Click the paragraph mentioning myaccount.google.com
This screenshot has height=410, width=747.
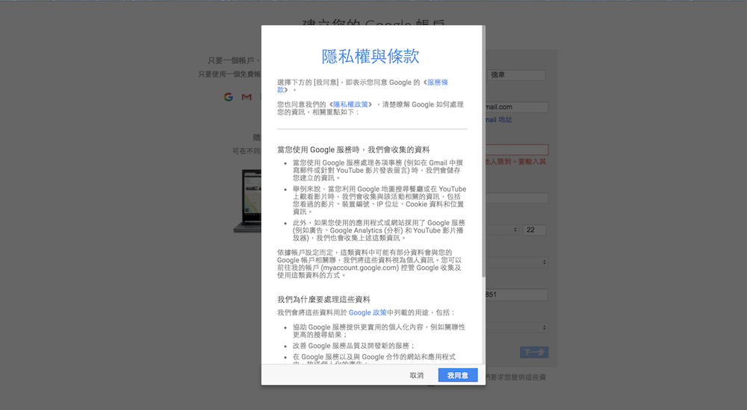pyautogui.click(x=370, y=263)
